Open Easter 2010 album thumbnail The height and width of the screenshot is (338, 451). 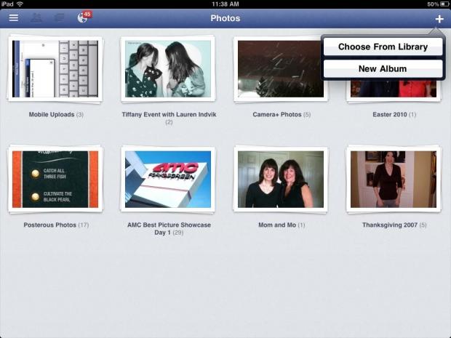click(394, 90)
